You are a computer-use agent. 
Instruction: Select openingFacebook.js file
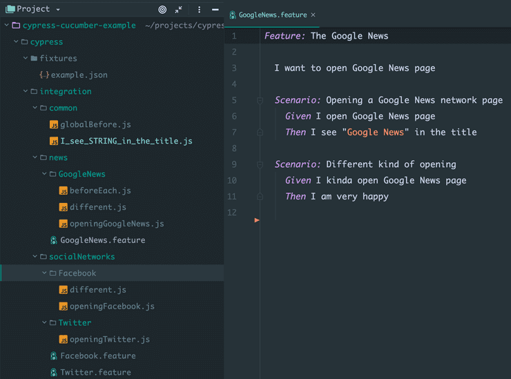pos(112,307)
